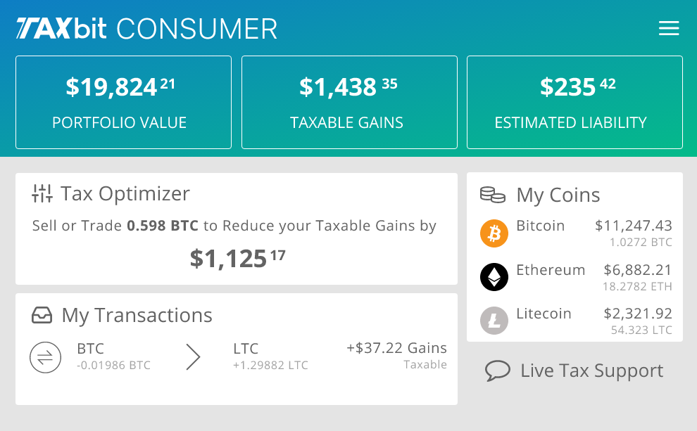Open Live Tax Support link
This screenshot has width=697, height=431.
[x=591, y=371]
